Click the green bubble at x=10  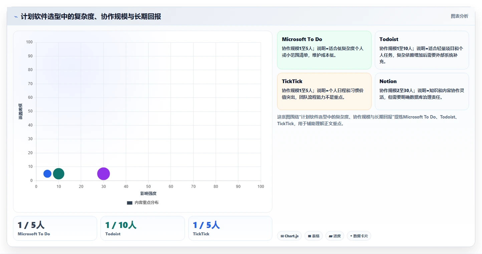pos(58,174)
